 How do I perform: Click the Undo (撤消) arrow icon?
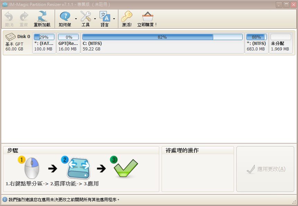tap(9, 16)
